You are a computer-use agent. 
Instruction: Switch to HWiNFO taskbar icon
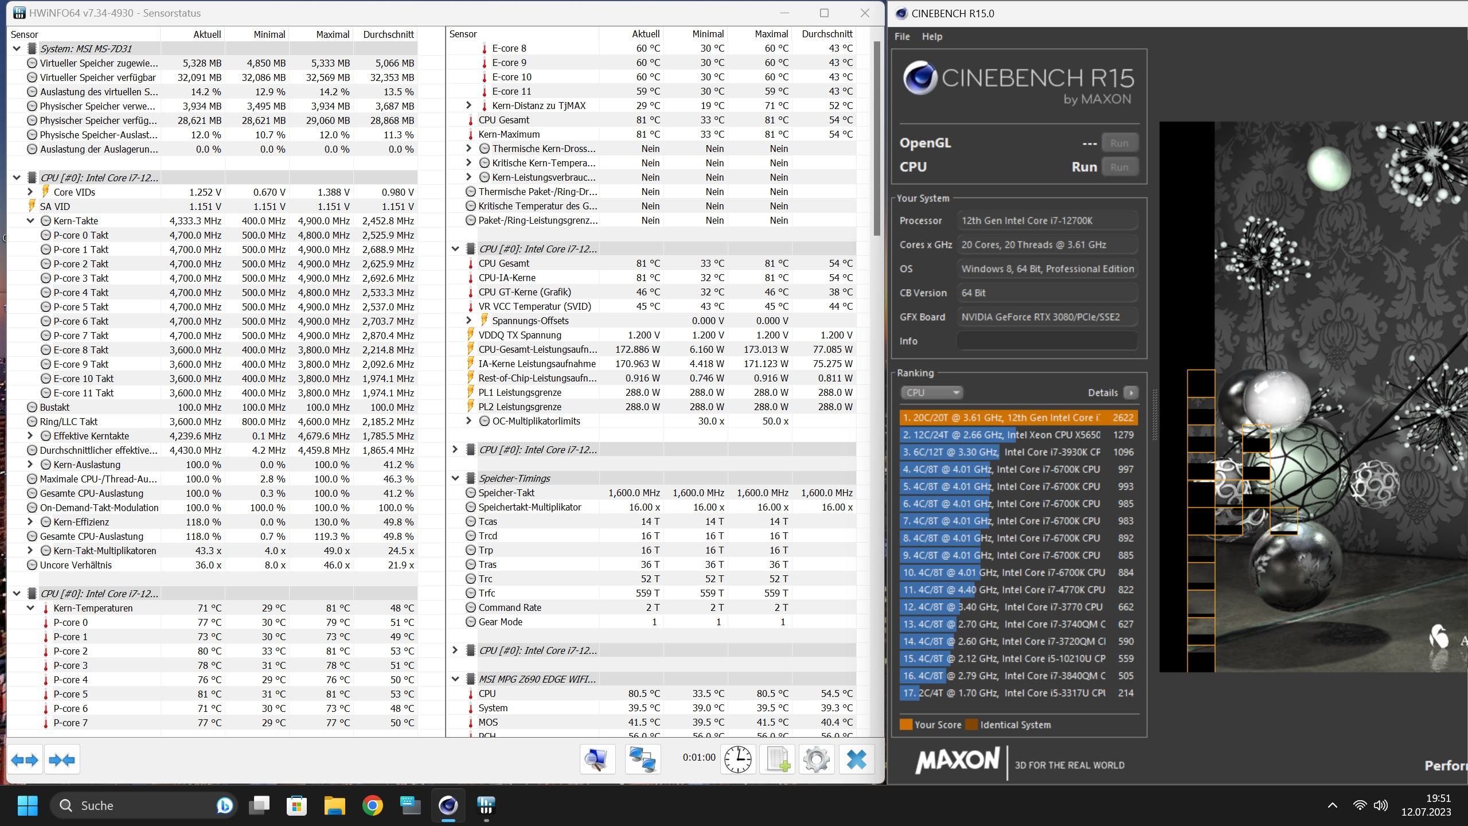tap(486, 805)
